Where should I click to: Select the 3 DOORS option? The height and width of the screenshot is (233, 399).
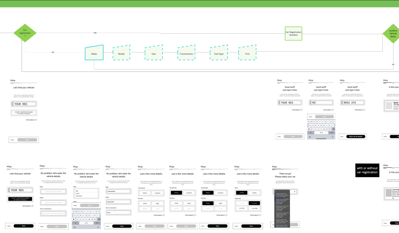pos(242,192)
